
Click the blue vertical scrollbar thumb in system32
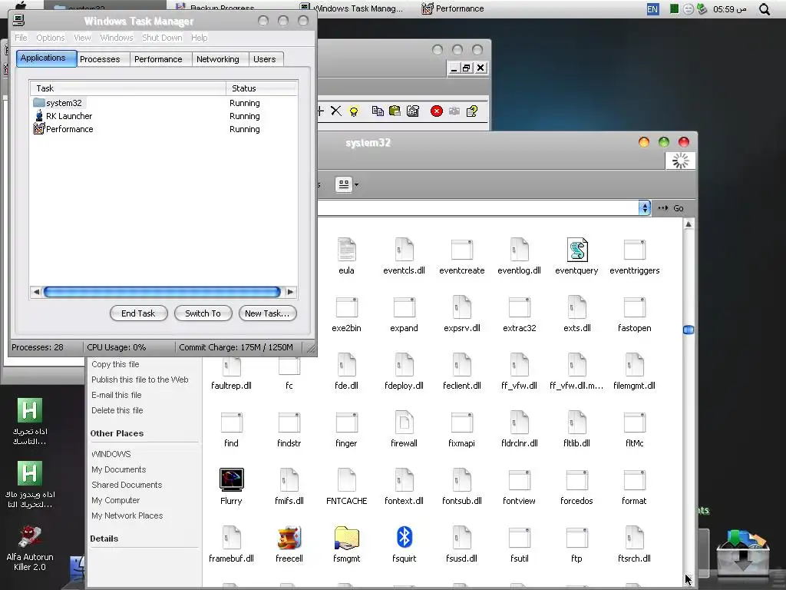click(689, 330)
